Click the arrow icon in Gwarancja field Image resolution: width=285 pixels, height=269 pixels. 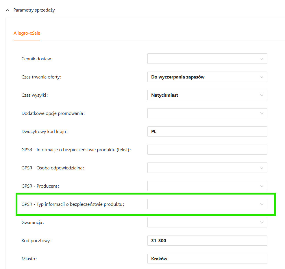[x=262, y=223]
